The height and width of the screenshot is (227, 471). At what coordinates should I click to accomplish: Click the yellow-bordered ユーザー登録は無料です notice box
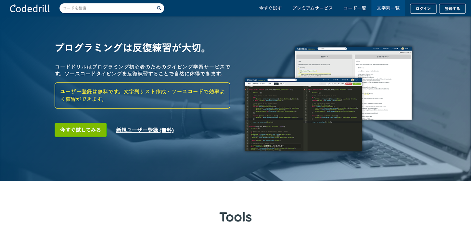click(142, 95)
